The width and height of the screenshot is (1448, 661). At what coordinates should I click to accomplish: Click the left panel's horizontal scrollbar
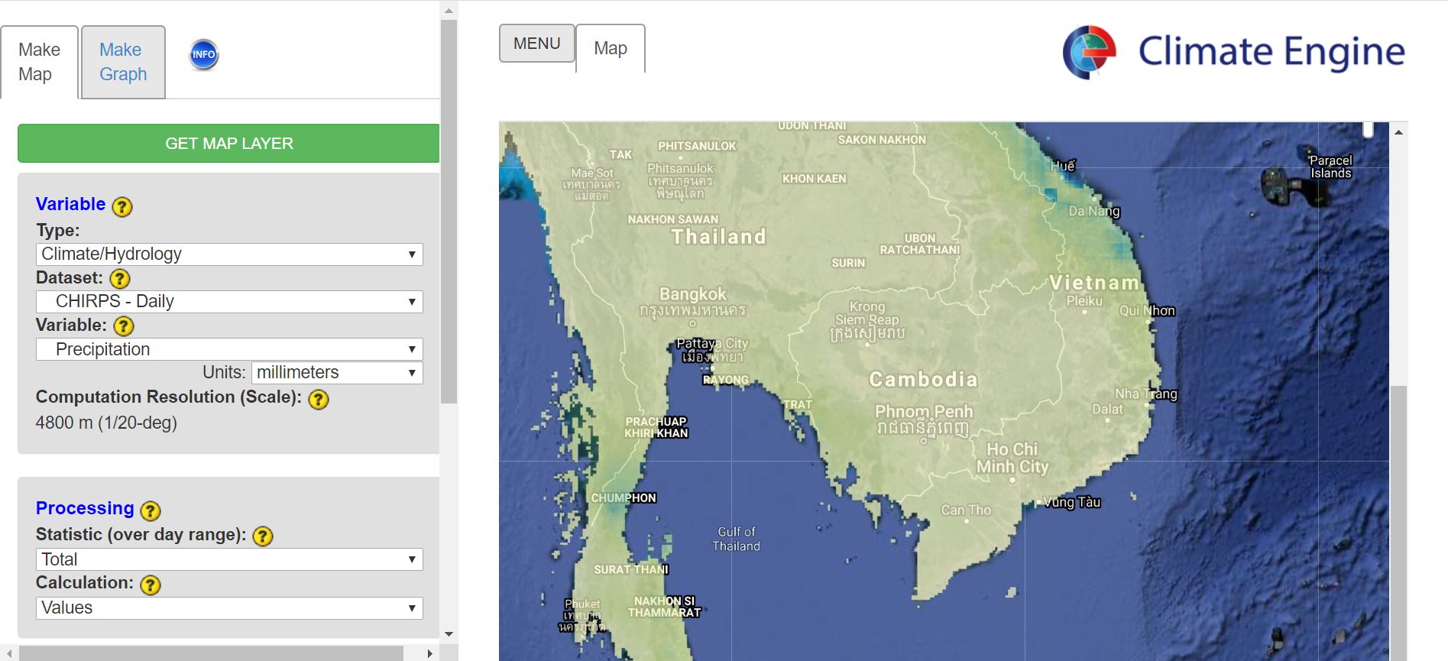(211, 653)
